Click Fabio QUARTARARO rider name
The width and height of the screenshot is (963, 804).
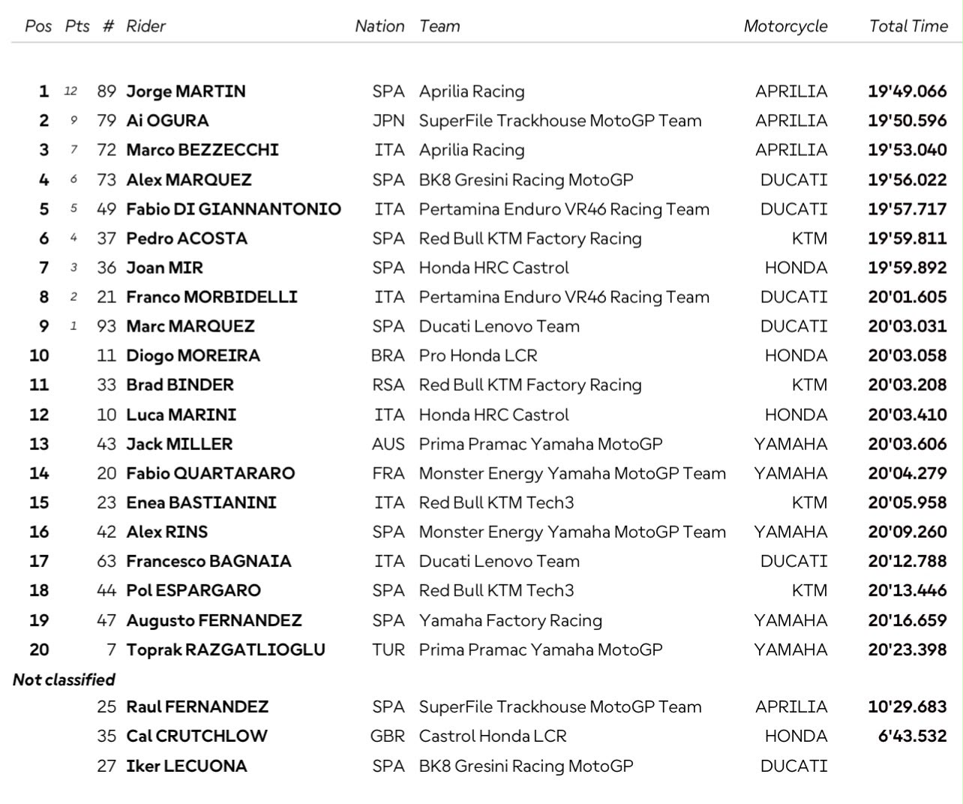pos(211,473)
